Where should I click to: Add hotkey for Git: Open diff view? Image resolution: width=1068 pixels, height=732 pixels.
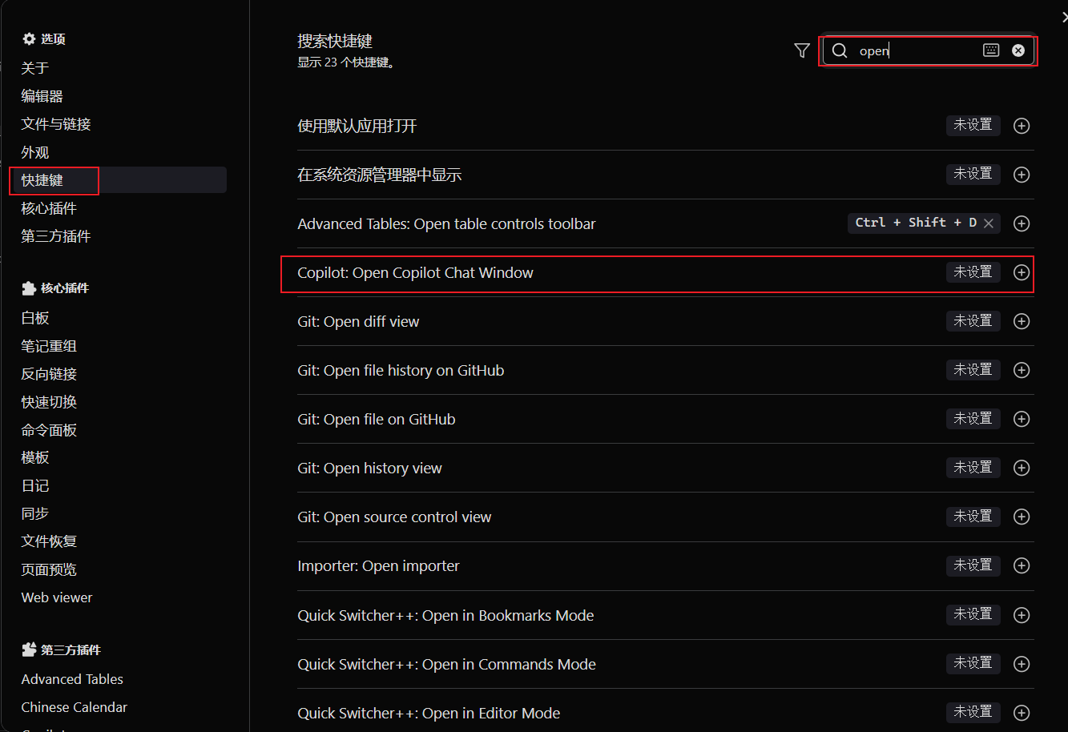pos(1022,321)
